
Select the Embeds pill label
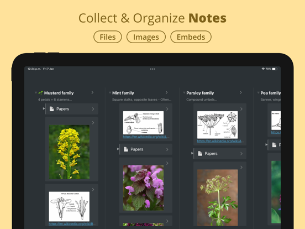(191, 37)
